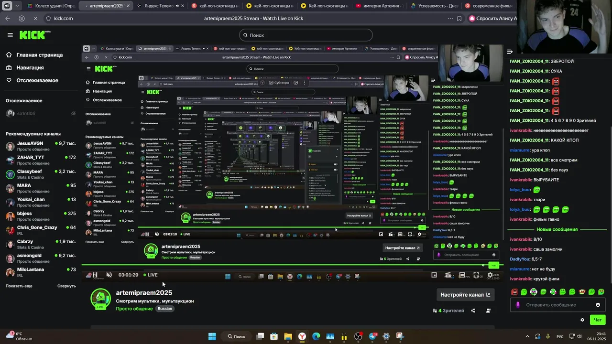Mute the Яндекс Телемост tab audio icon
The image size is (612, 344).
click(177, 6)
